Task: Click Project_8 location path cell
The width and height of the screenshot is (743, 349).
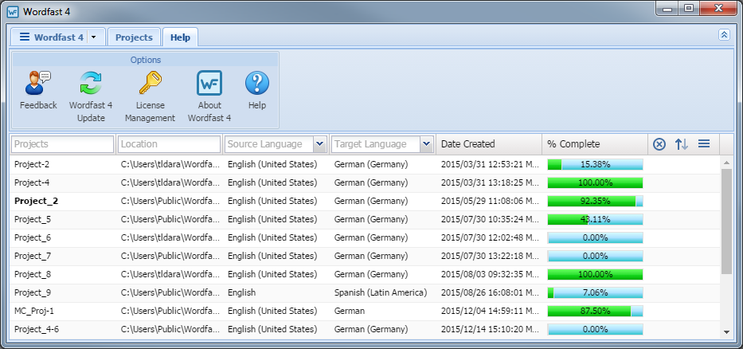Action: click(170, 275)
